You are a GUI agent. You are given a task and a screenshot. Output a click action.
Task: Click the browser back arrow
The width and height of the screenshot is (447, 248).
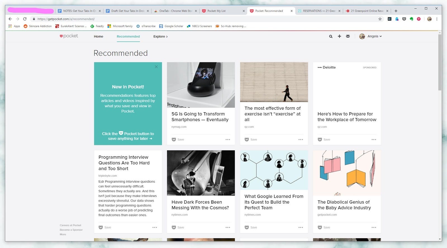[x=10, y=19]
